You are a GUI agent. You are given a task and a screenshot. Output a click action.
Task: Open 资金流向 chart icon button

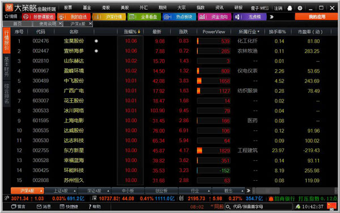pyautogui.click(x=202, y=16)
